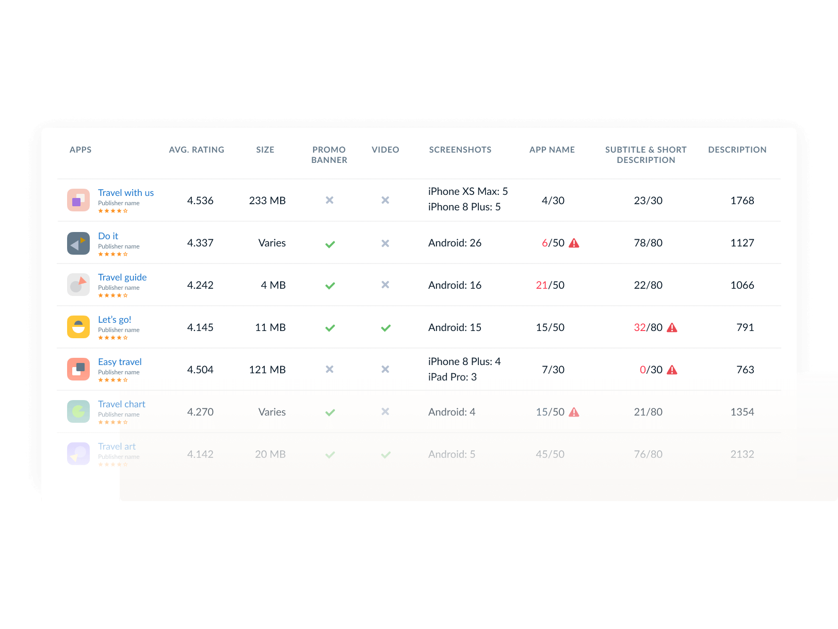The width and height of the screenshot is (838, 629).
Task: Click star rating under Do it
Action: coord(113,254)
